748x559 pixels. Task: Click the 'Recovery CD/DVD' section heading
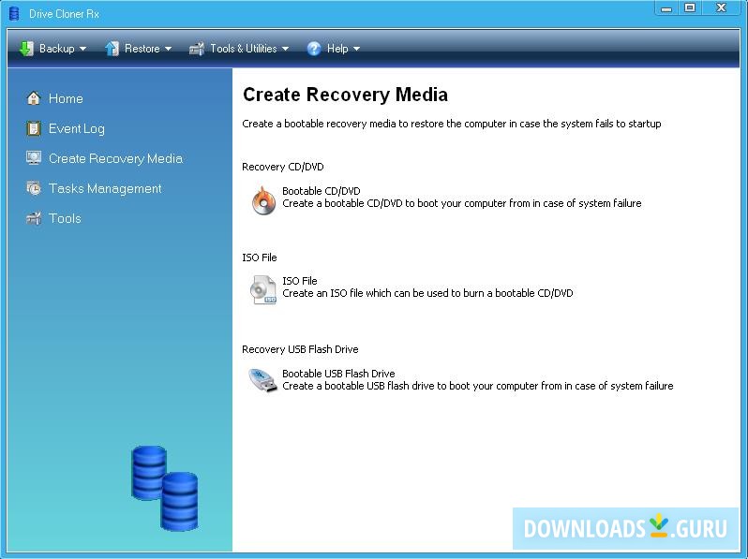[x=283, y=167]
